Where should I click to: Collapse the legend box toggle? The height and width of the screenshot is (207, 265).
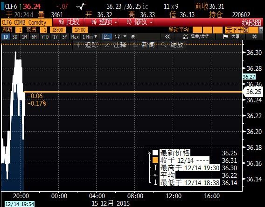point(149,153)
